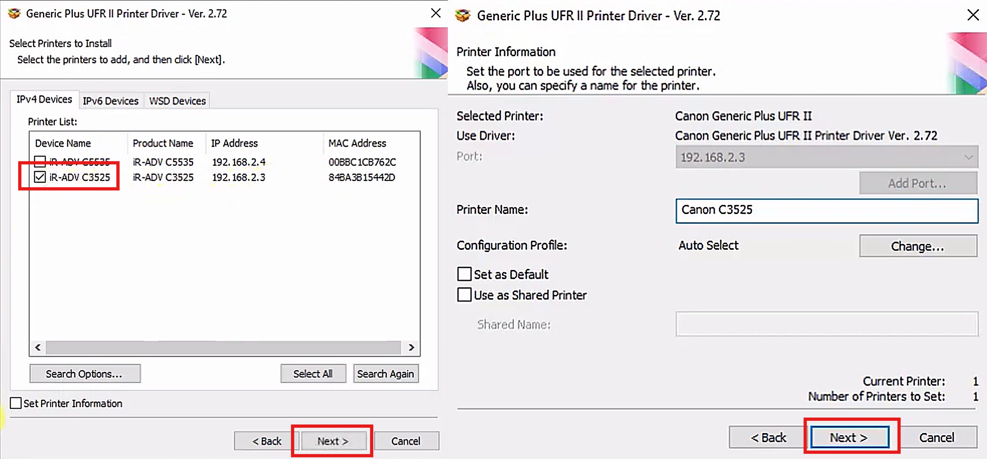Cancel the Select Printers to Install window

(x=406, y=441)
